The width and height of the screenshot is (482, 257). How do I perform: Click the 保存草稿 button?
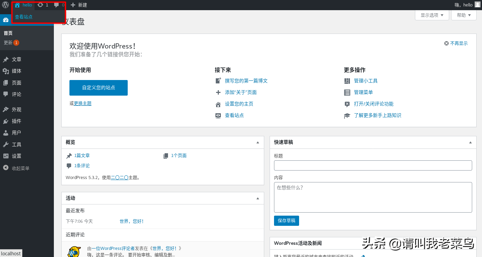pos(287,220)
